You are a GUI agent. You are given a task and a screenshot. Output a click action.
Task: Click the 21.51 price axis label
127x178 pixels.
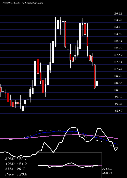coord(118,62)
